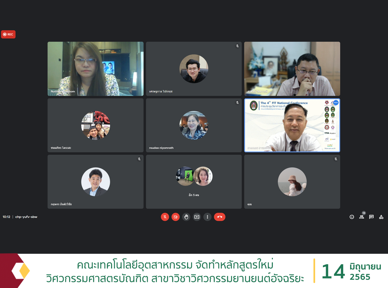
Task: Click the muted mic icon on bottom-left tile
Action: click(x=139, y=159)
